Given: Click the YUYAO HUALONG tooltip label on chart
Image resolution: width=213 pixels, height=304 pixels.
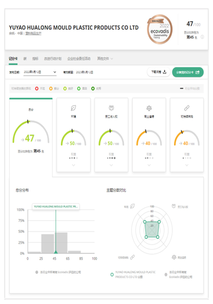Looking at the screenshot, I should tap(56, 207).
